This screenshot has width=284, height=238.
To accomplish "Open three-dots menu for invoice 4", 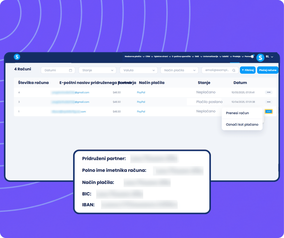I will [x=269, y=92].
